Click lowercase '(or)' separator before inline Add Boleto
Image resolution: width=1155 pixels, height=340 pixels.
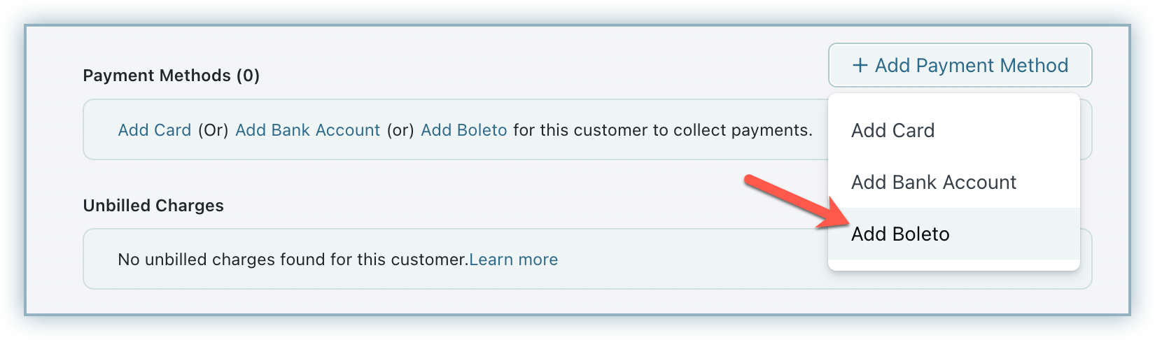click(400, 130)
